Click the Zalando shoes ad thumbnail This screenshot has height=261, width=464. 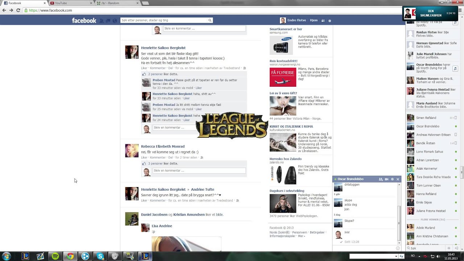click(x=283, y=175)
